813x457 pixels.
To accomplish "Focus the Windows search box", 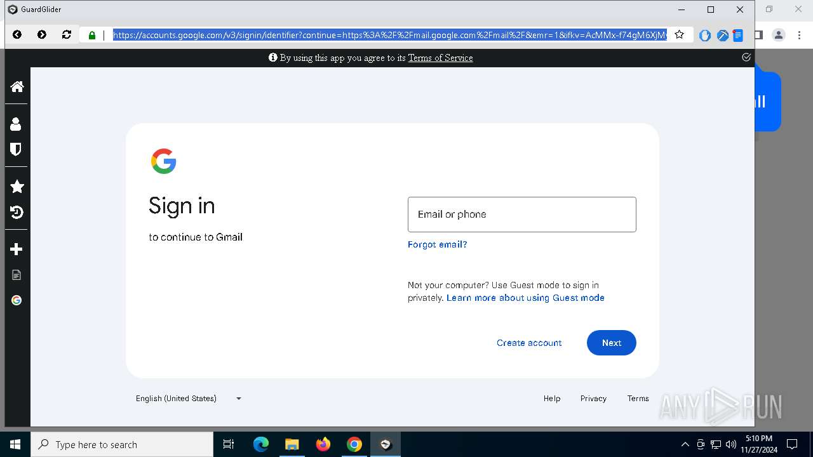I will pyautogui.click(x=122, y=444).
